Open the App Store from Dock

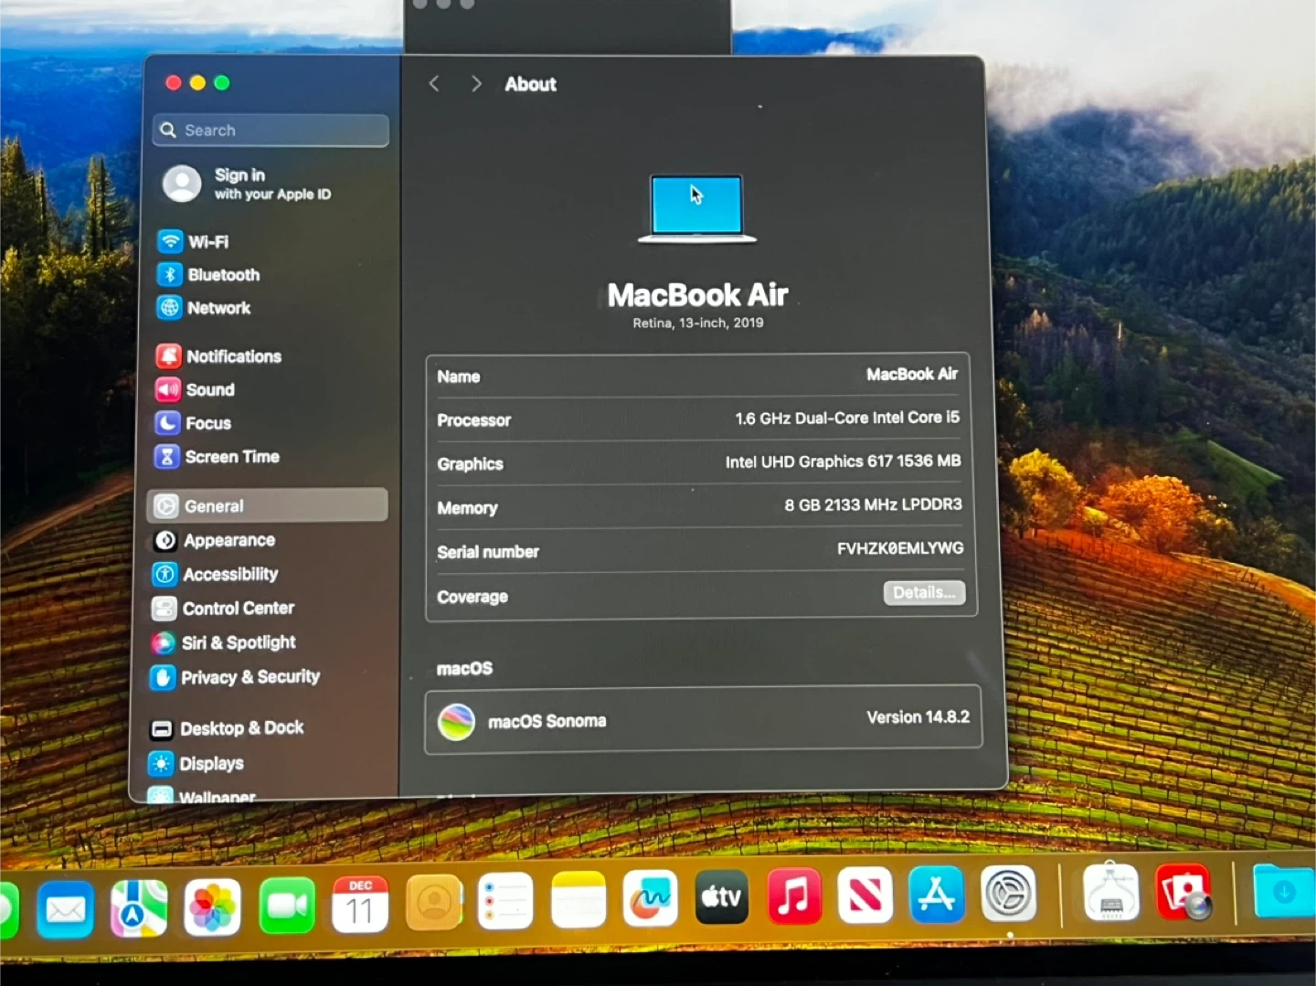[x=936, y=896]
